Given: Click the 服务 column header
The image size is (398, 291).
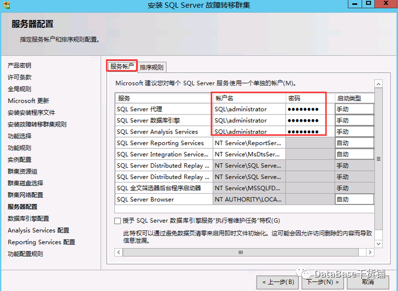Looking at the screenshot, I should pos(164,98).
